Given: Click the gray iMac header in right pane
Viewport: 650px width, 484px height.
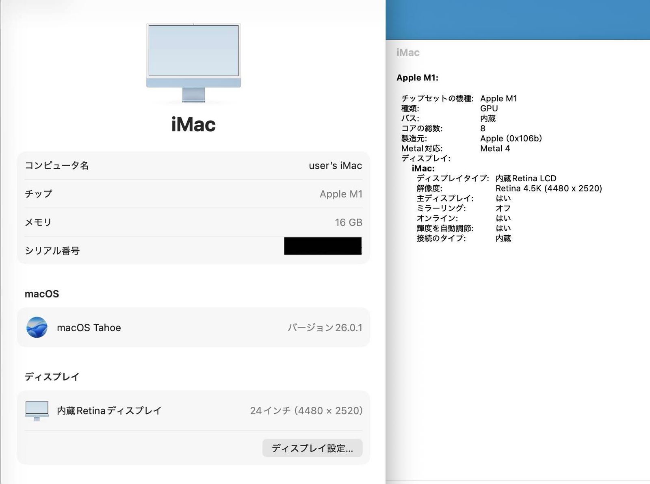Looking at the screenshot, I should 407,52.
